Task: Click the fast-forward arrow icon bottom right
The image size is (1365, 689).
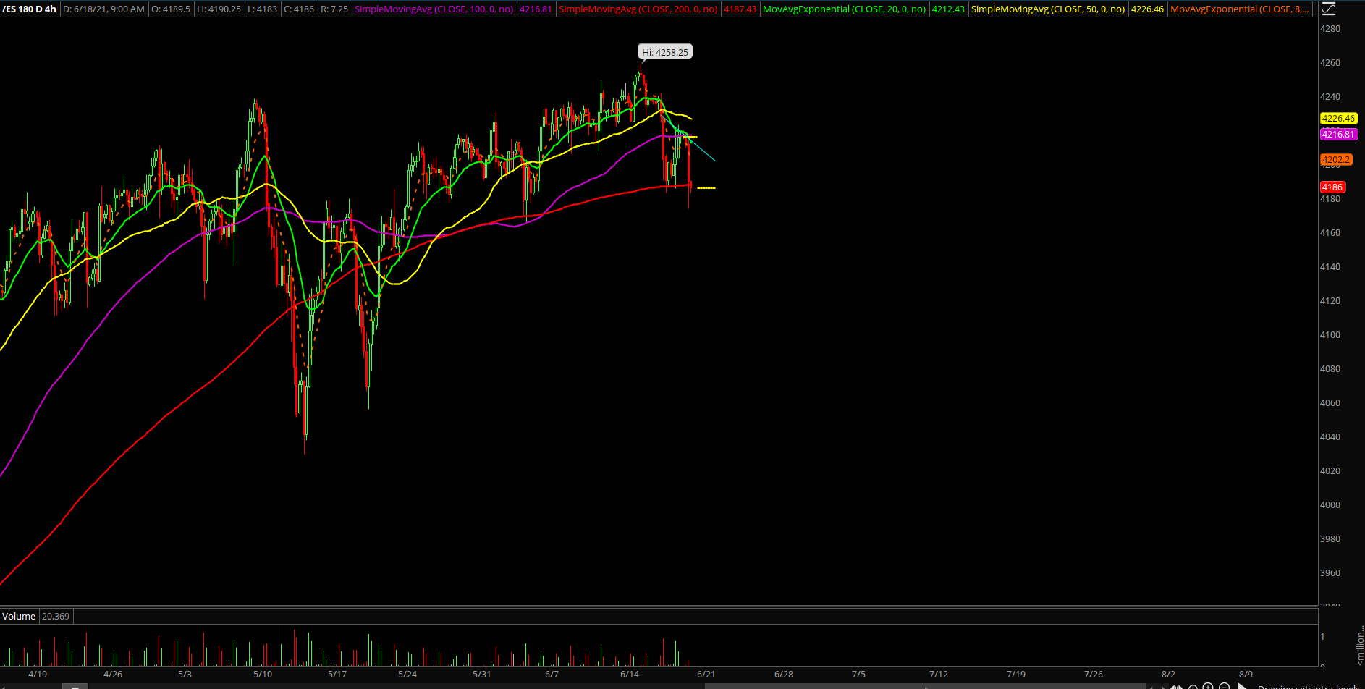Action: click(x=1243, y=686)
